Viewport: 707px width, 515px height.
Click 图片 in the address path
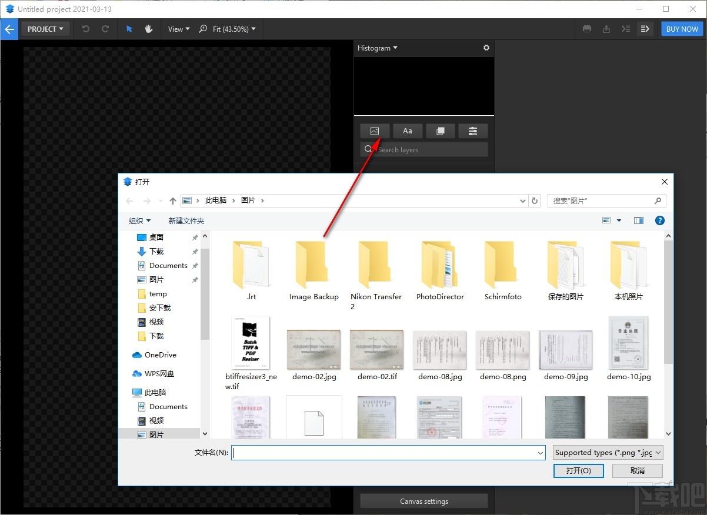coord(248,200)
